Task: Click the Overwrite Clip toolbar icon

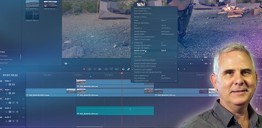Action: 111,69
